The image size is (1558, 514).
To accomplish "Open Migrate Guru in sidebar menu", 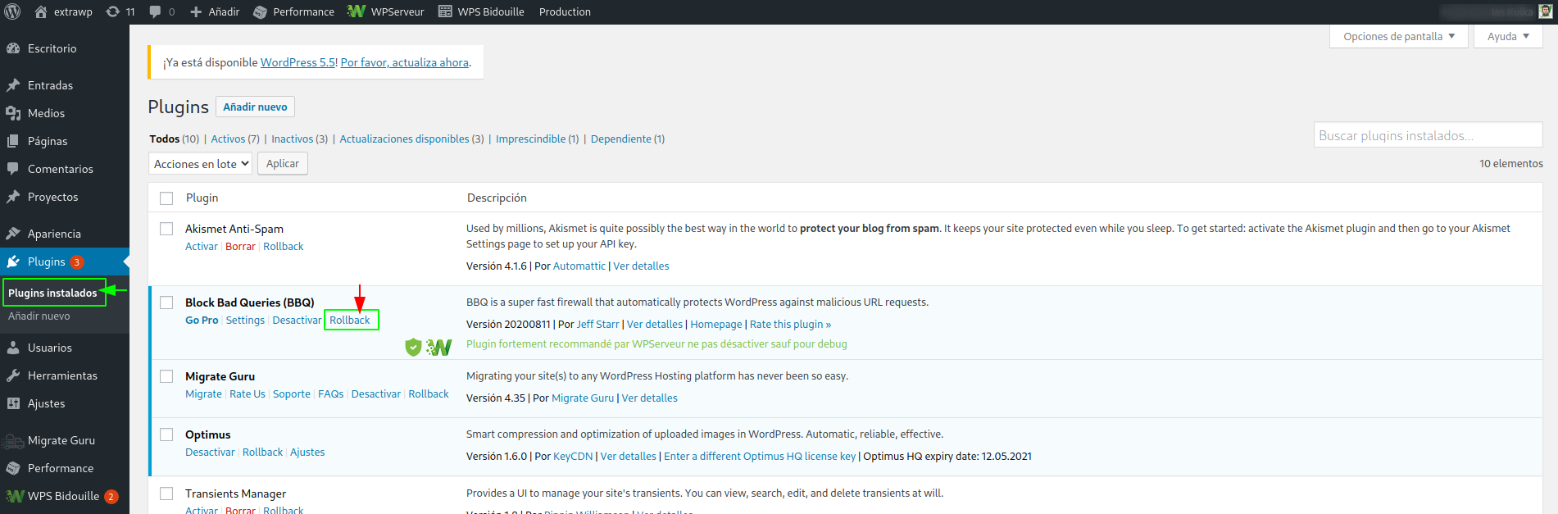I will [61, 440].
